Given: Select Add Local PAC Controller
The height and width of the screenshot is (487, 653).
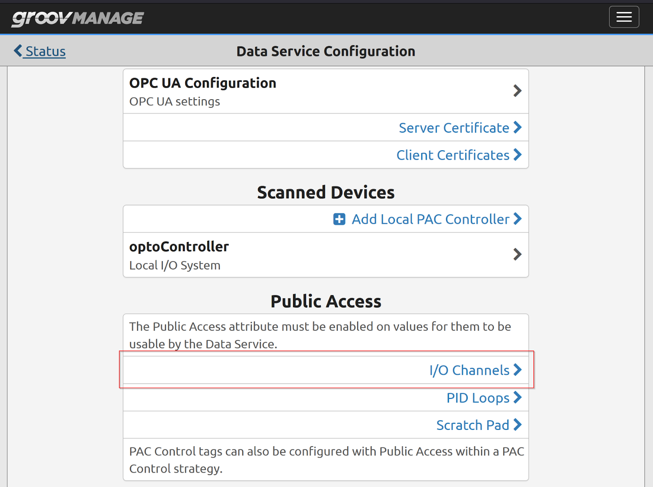Looking at the screenshot, I should pyautogui.click(x=431, y=219).
